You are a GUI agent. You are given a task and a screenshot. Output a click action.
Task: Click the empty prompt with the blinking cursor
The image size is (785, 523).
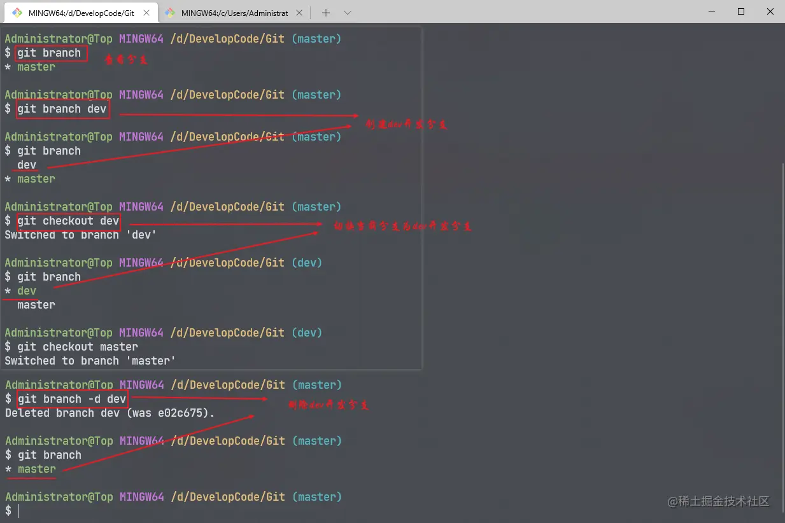click(13, 511)
